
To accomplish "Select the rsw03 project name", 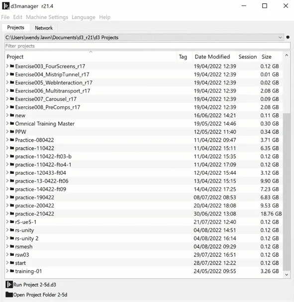I will coord(22,255).
